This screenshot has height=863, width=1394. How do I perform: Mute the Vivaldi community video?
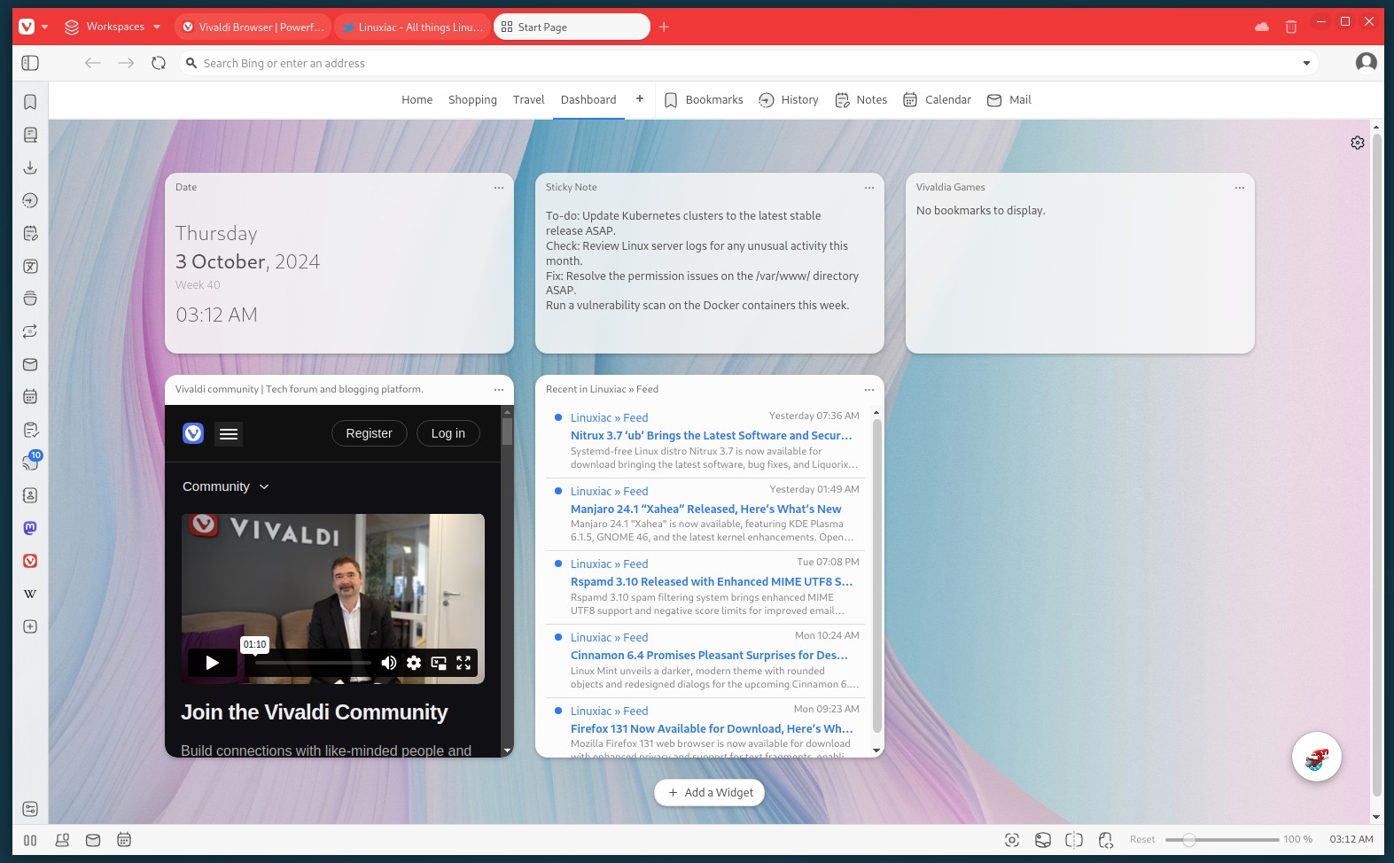pyautogui.click(x=388, y=663)
